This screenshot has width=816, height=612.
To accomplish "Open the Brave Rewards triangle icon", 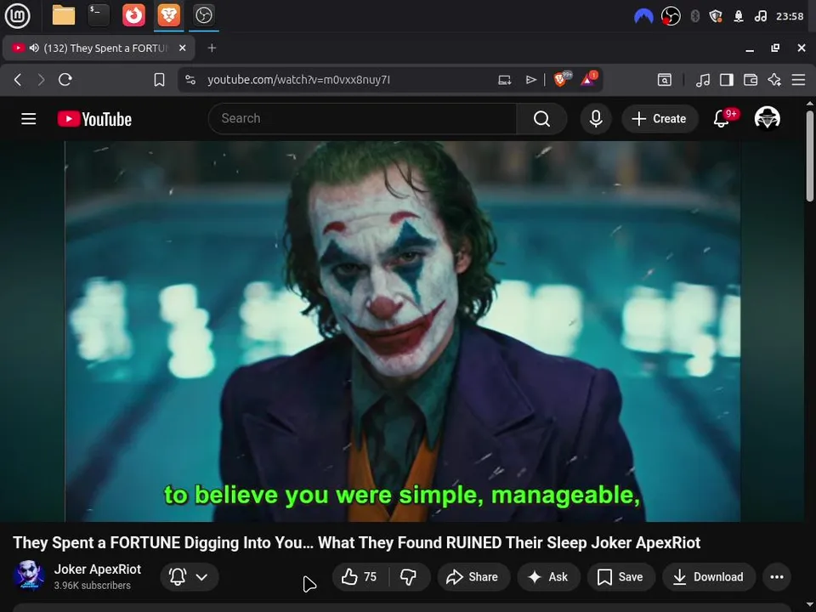I will [x=588, y=79].
